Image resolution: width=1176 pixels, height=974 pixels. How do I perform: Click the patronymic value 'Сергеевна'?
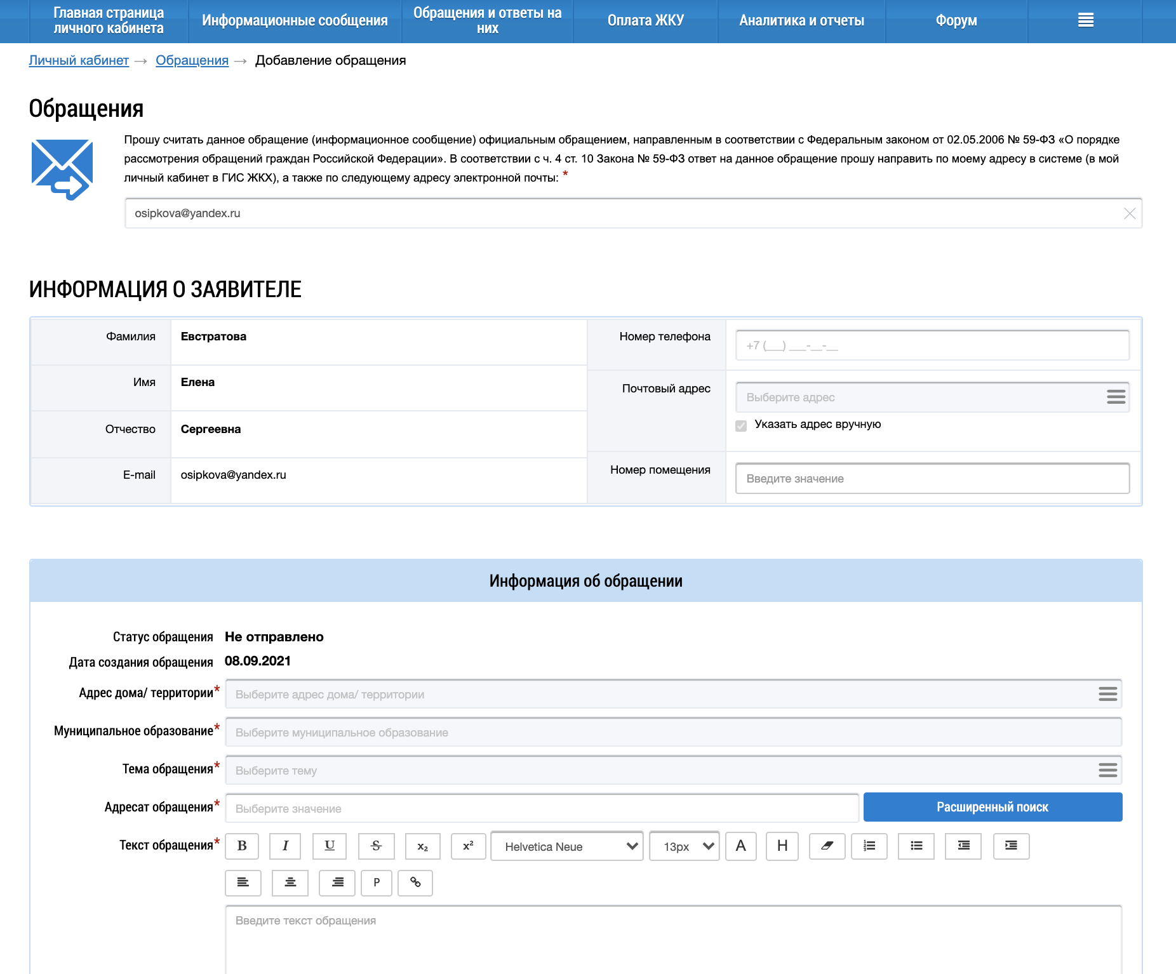[211, 429]
